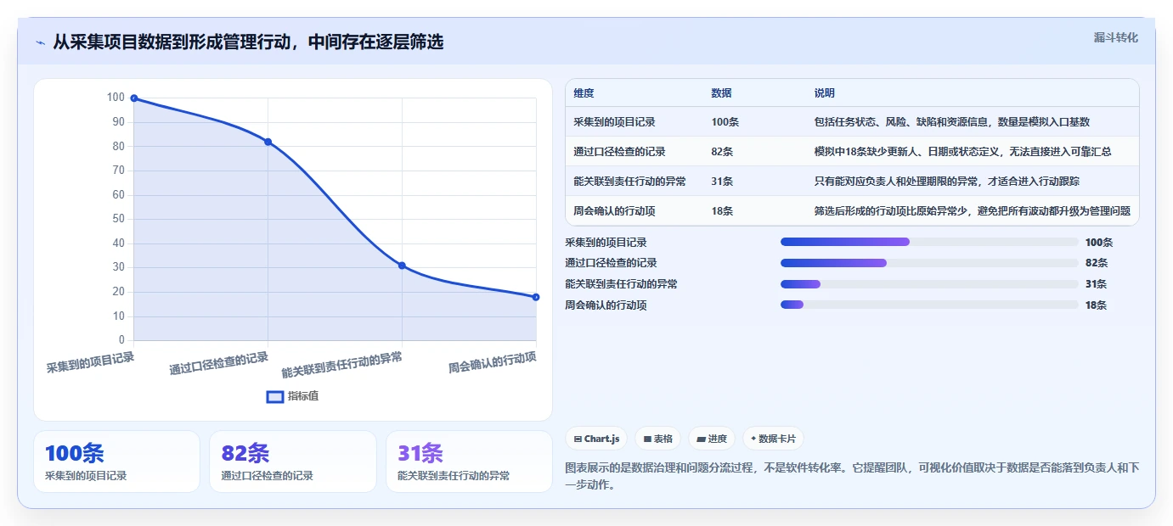Click x-axis label 能关联到责任行动的异常
The width and height of the screenshot is (1173, 526).
click(x=341, y=365)
